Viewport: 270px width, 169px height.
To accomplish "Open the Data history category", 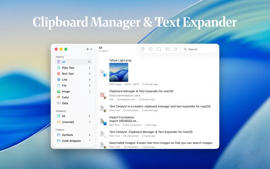I will coord(74,103).
